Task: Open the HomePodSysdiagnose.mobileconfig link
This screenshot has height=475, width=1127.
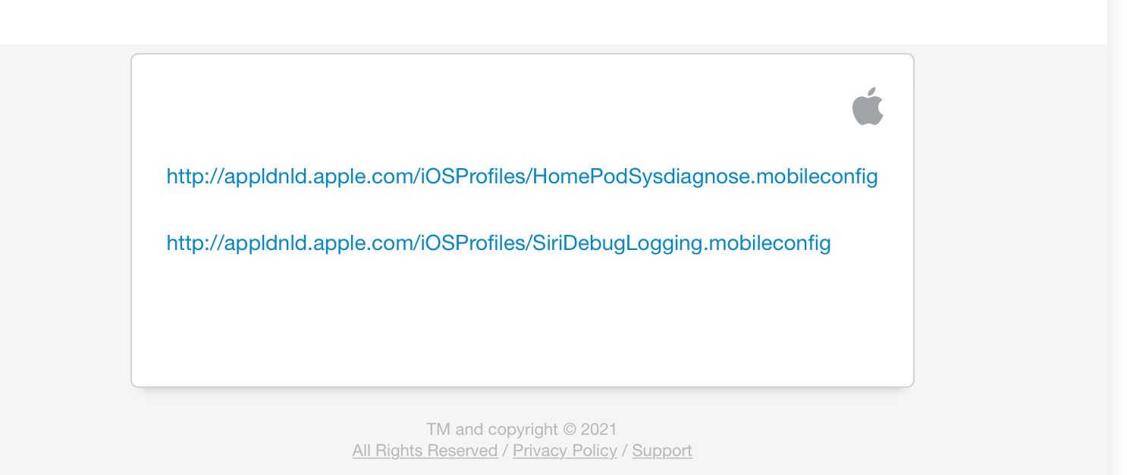Action: (522, 177)
